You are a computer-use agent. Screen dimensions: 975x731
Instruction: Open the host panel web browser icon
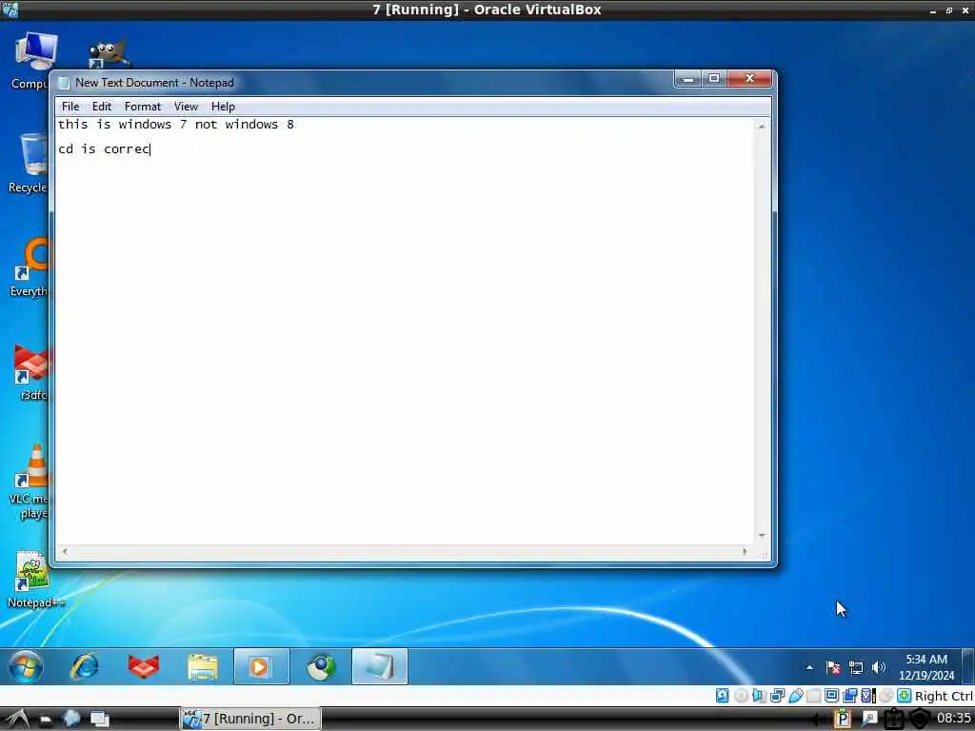tap(71, 719)
